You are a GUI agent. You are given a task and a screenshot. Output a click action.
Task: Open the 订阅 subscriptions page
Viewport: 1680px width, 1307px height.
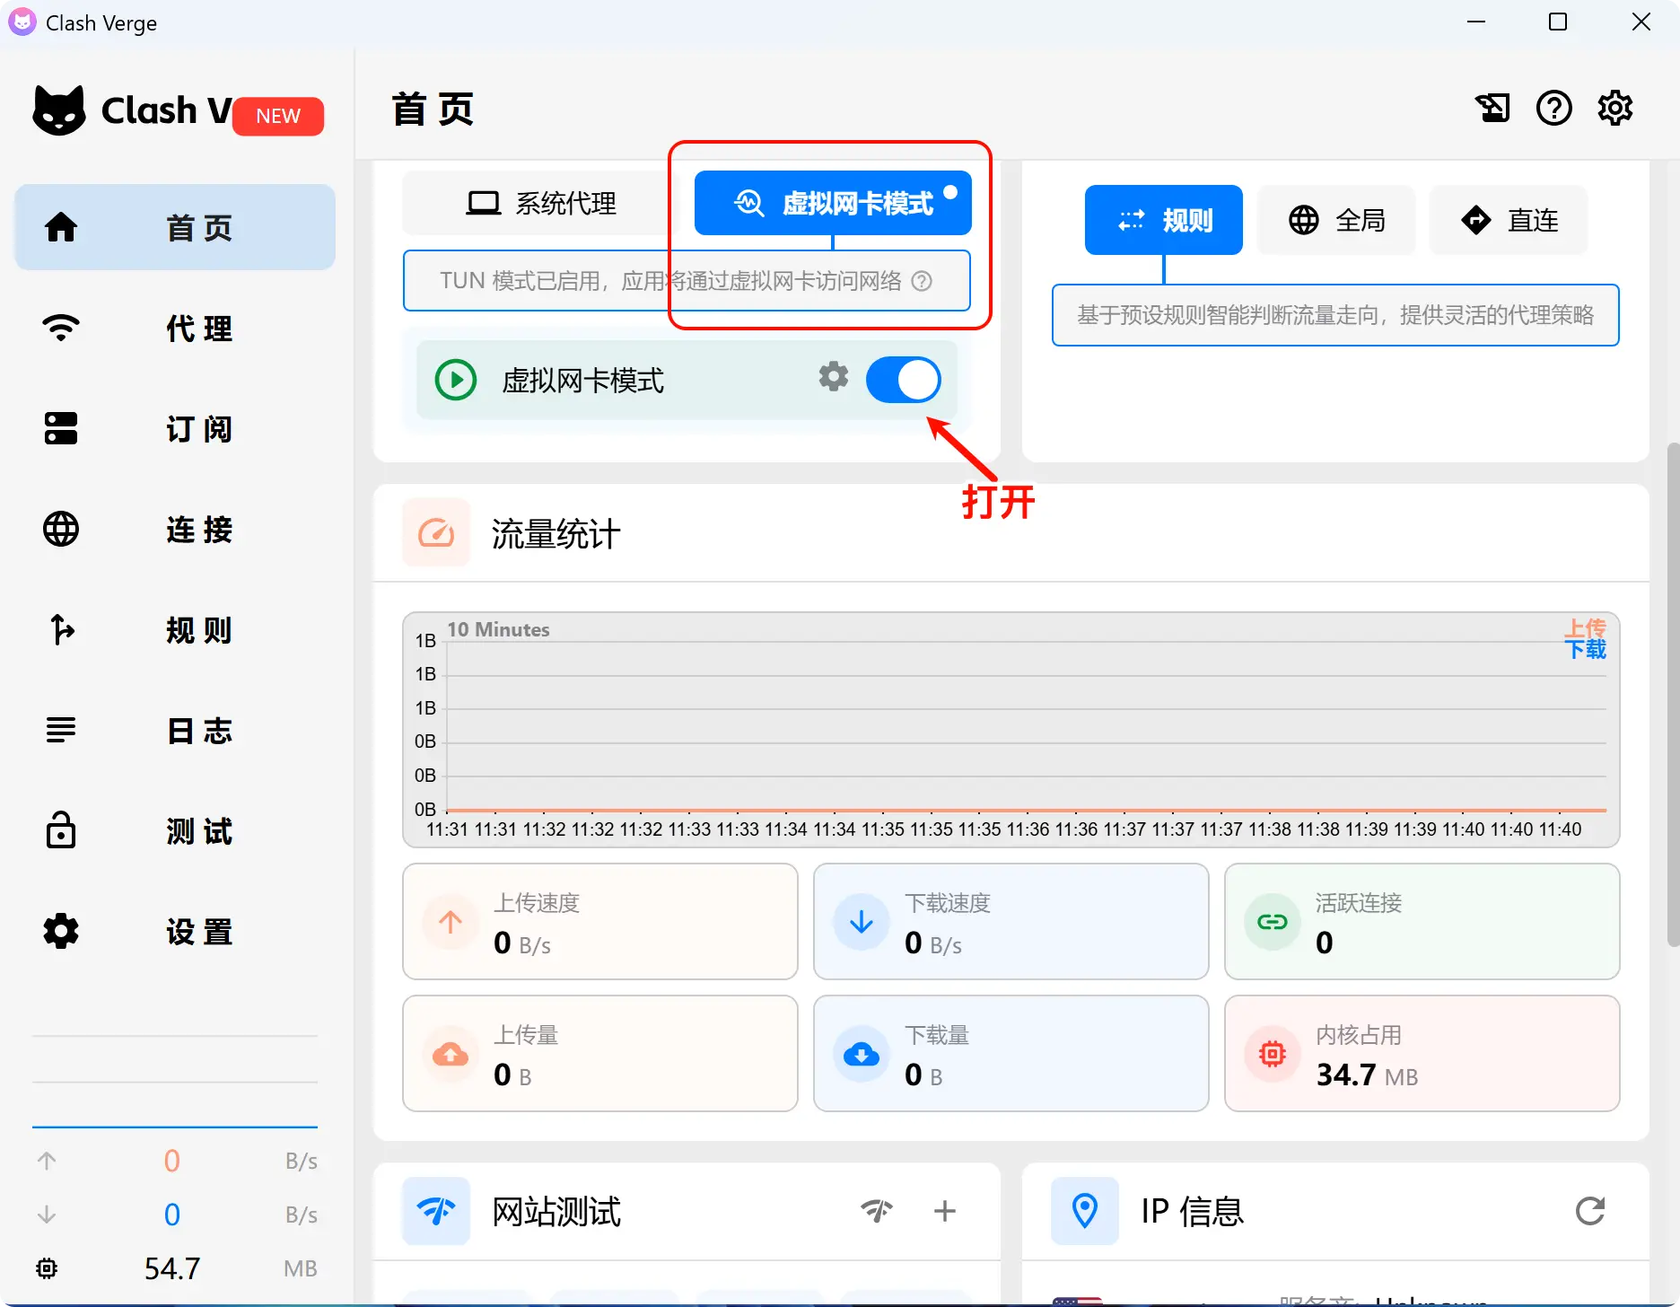(175, 428)
